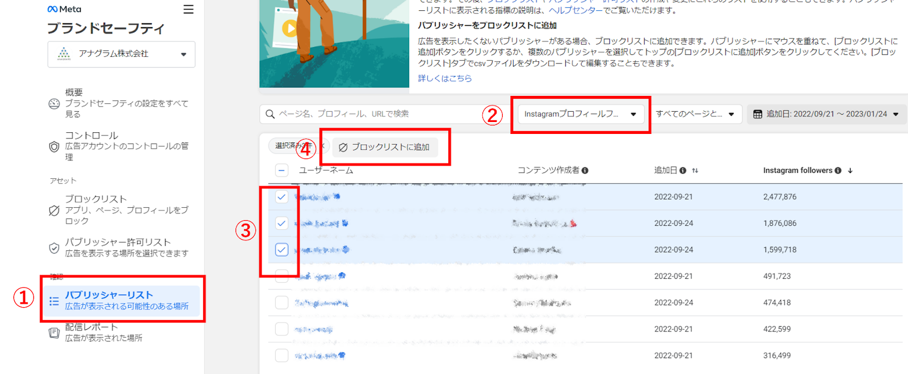Click the sort arrows icon beside 追加日
The height and width of the screenshot is (374, 908).
[695, 170]
